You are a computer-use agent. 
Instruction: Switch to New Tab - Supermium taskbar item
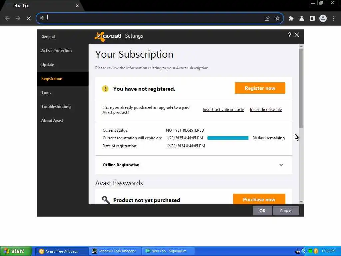coord(168,251)
